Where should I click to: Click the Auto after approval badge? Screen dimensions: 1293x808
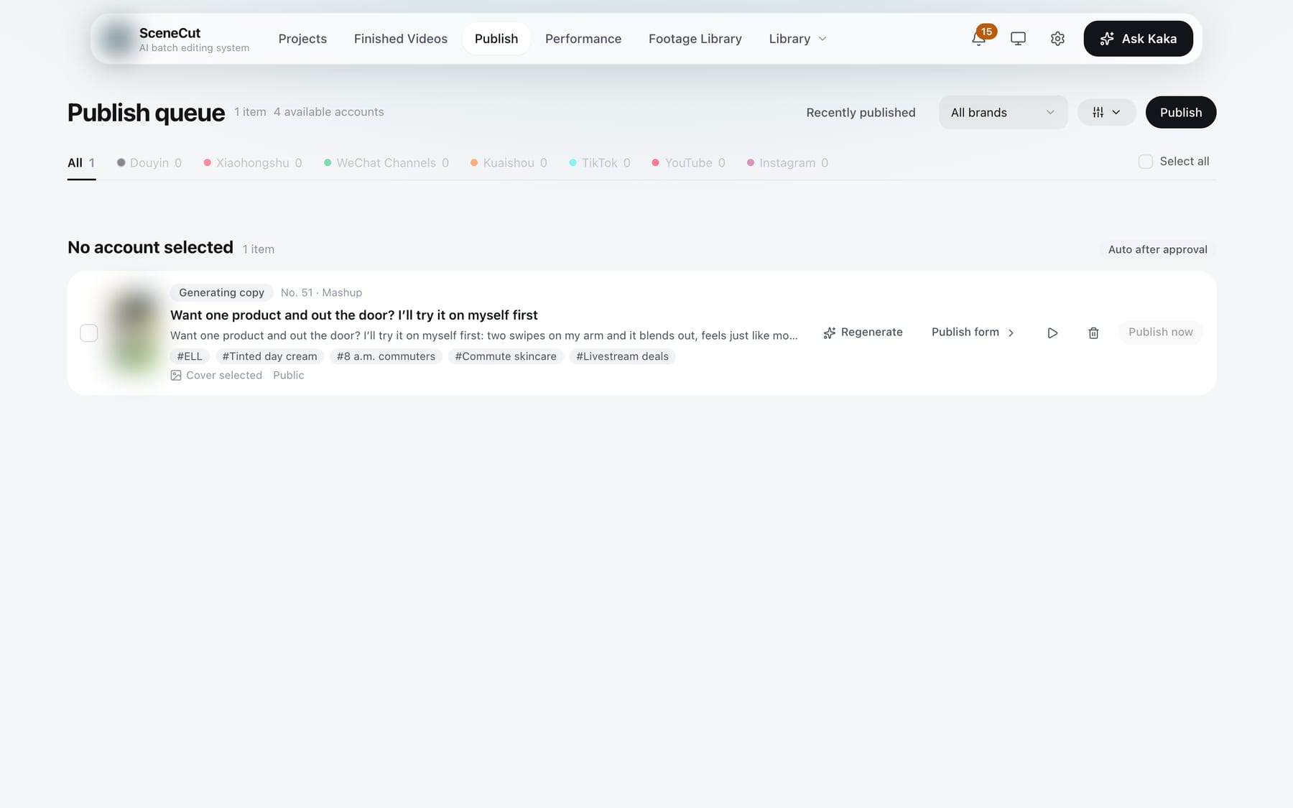pos(1157,249)
